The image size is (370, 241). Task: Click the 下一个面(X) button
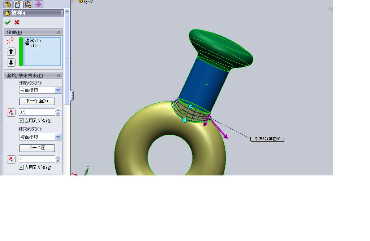click(37, 101)
